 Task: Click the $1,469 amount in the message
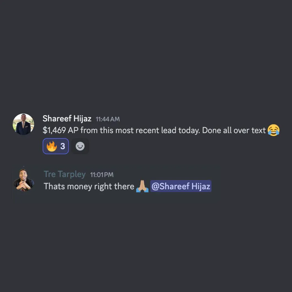click(54, 130)
